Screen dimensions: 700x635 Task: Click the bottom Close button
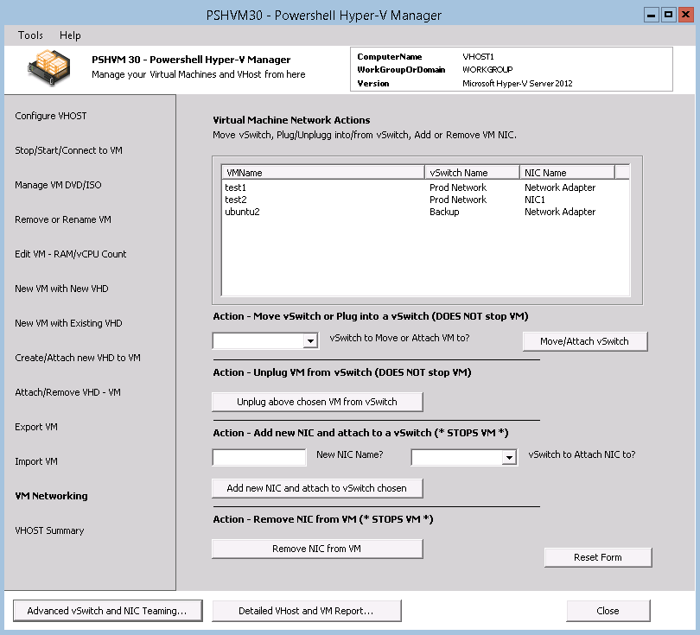(608, 611)
